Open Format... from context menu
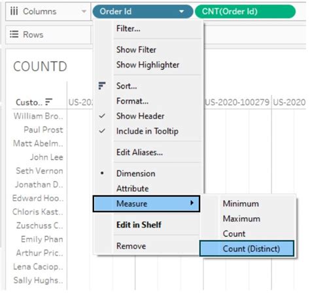Screen dimensions: 310x293 coord(146,101)
